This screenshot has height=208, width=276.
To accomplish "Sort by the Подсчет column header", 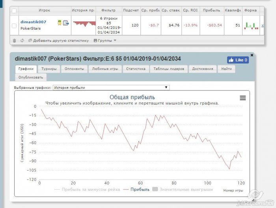I will (x=131, y=10).
